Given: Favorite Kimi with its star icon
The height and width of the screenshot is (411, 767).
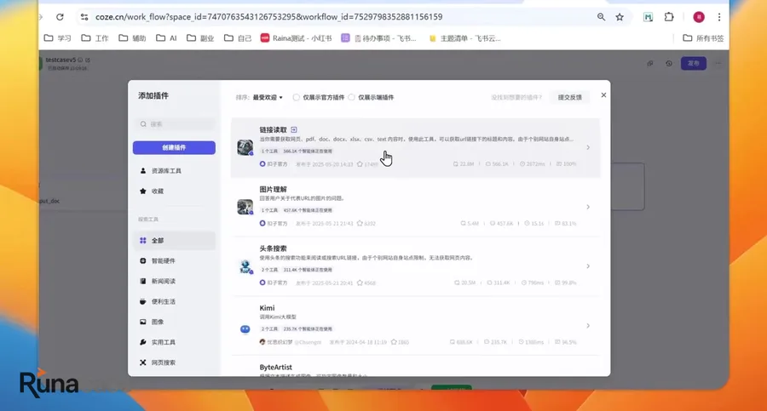Looking at the screenshot, I should 394,342.
